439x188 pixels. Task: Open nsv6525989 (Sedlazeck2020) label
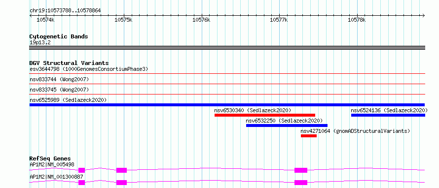point(68,100)
